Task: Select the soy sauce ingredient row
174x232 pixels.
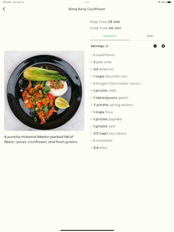Action: tap(109, 134)
